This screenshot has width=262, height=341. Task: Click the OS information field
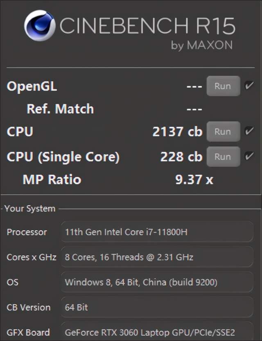coord(157,282)
